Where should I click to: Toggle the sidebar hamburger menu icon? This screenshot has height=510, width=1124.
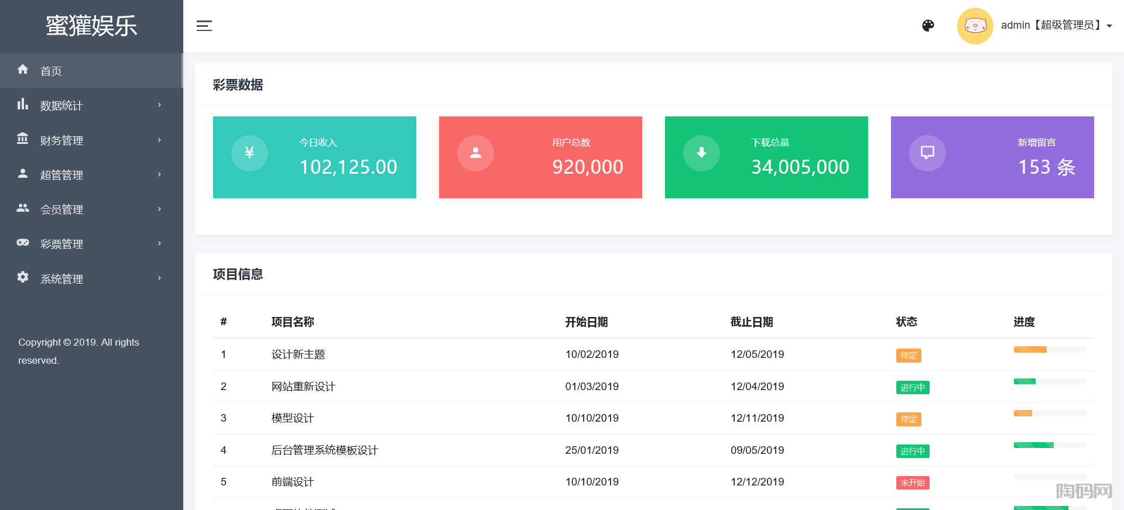coord(204,26)
